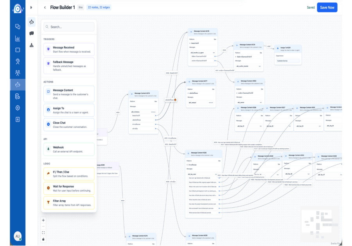
Task: Toggle fit view on the canvas
Action: point(43,233)
